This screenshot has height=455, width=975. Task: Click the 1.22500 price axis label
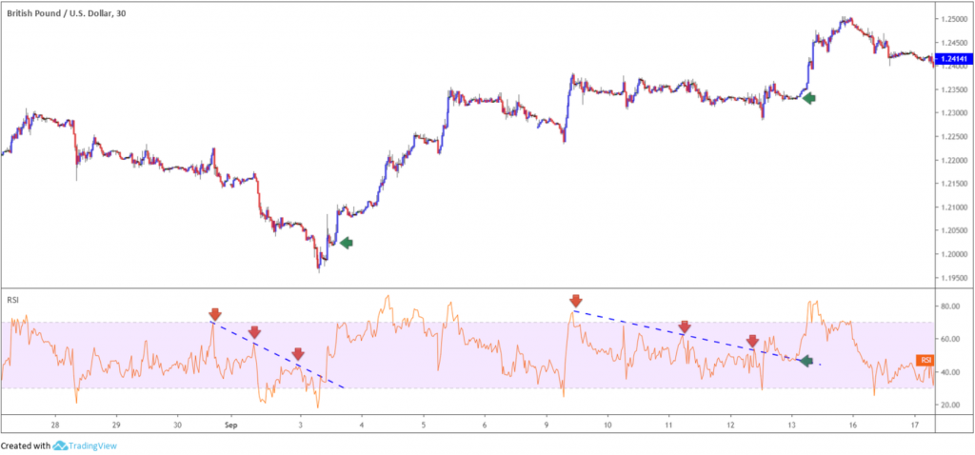click(954, 137)
